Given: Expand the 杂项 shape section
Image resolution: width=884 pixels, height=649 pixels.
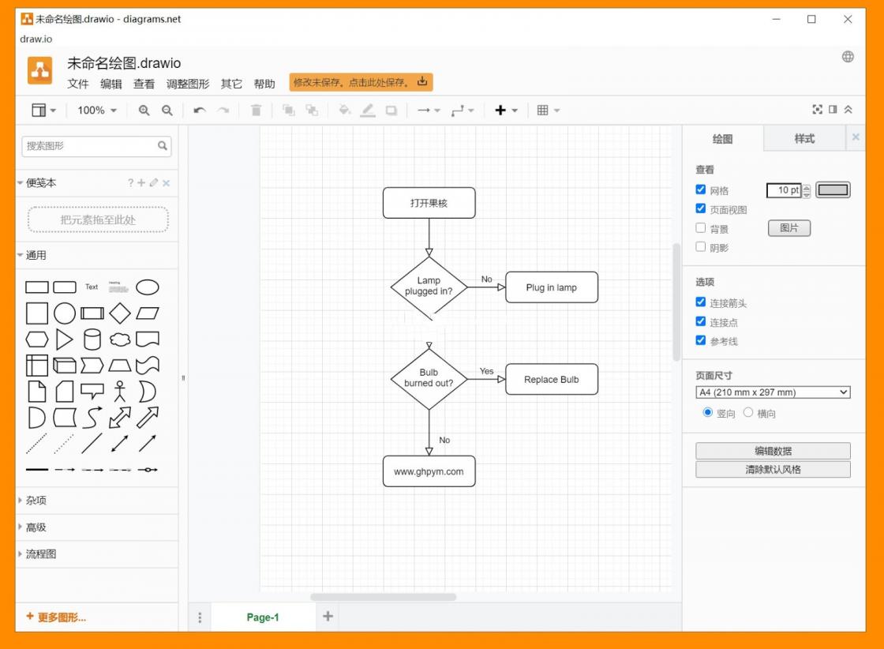Looking at the screenshot, I should coord(97,500).
